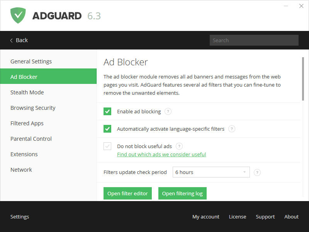Minimize the AdGuard window

[286, 6]
